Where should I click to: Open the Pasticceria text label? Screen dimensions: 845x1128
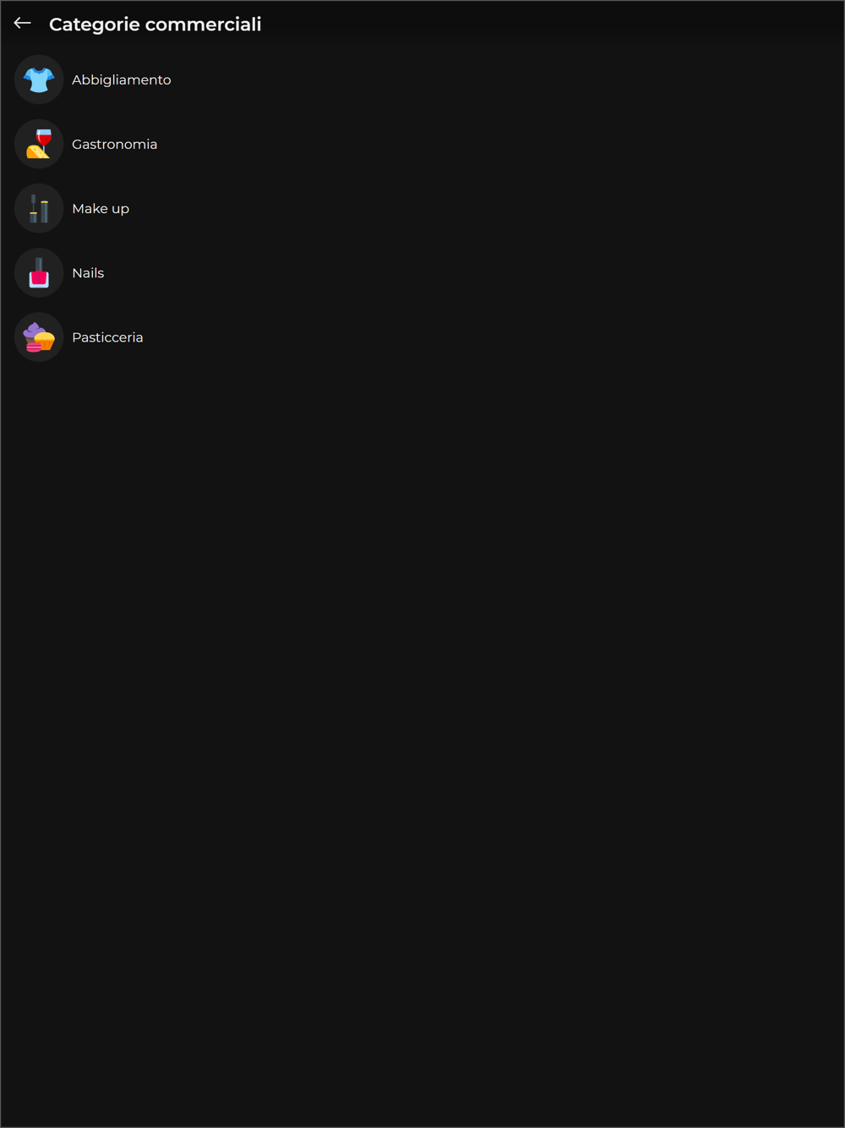(x=107, y=337)
